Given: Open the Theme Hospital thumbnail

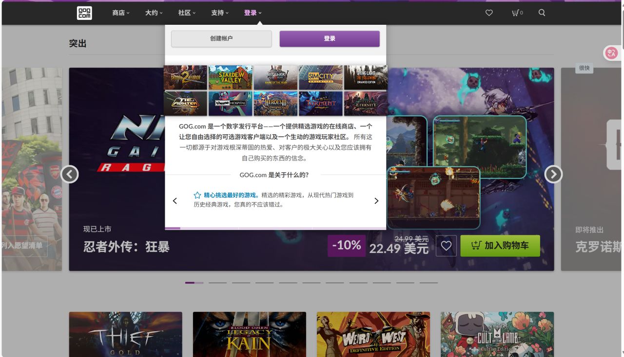Looking at the screenshot, I should point(231,103).
